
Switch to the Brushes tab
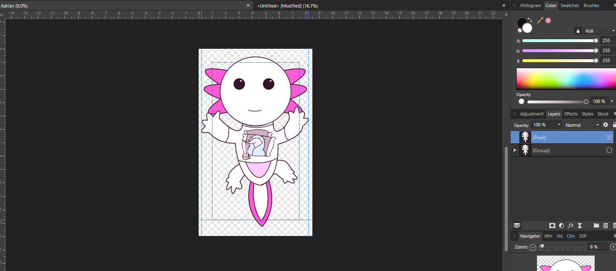[591, 5]
